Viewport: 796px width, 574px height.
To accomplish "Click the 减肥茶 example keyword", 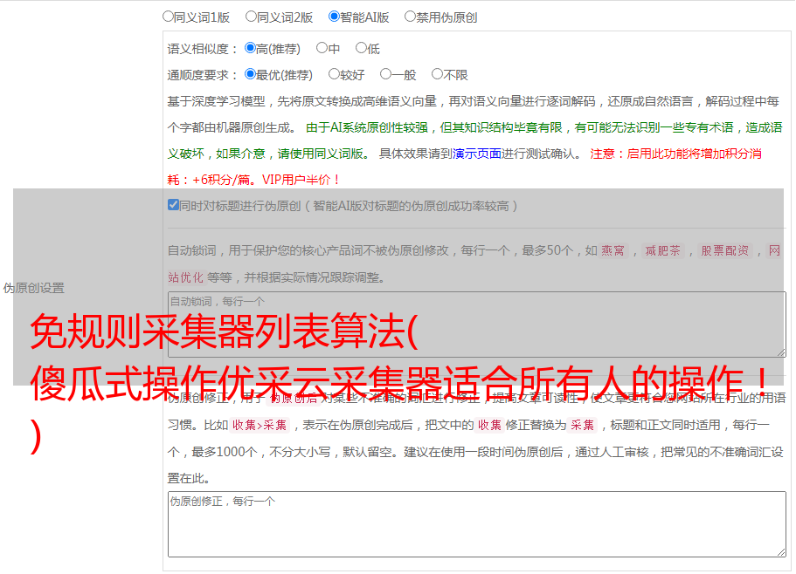I will 662,250.
